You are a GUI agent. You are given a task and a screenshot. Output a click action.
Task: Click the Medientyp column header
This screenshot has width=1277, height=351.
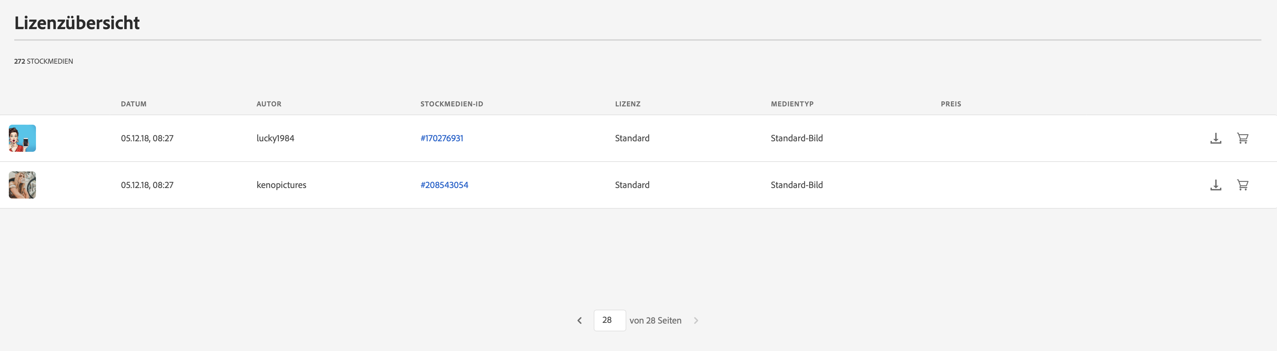coord(792,104)
